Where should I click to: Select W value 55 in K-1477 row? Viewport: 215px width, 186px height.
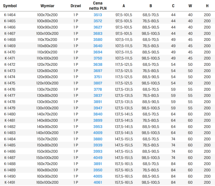pyautogui.click(x=190, y=96)
